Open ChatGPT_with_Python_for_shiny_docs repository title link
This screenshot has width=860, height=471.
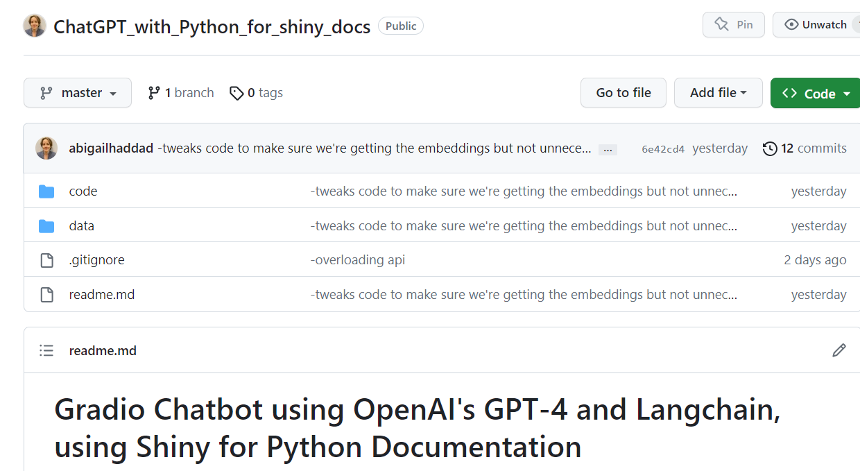pyautogui.click(x=212, y=27)
